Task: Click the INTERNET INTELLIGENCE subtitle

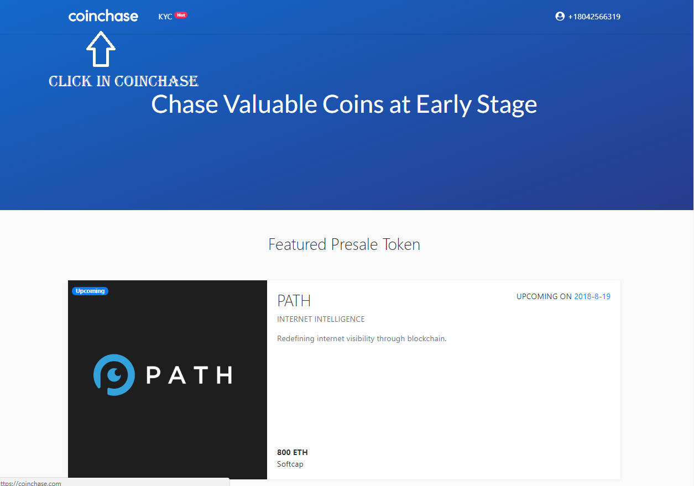Action: pyautogui.click(x=321, y=319)
